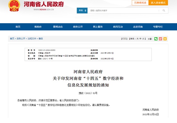Select 专题专栏 navigation item
This screenshot has width=177, height=123.
tap(158, 27)
